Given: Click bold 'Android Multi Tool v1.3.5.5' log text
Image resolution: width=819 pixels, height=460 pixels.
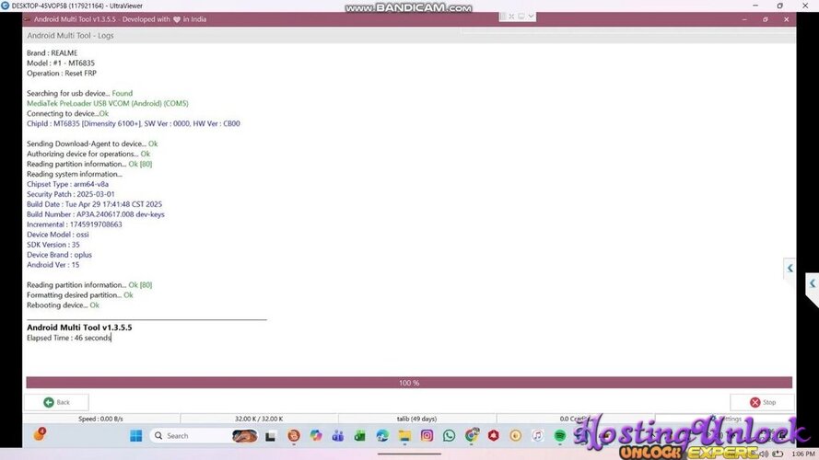Looking at the screenshot, I should pyautogui.click(x=79, y=328).
